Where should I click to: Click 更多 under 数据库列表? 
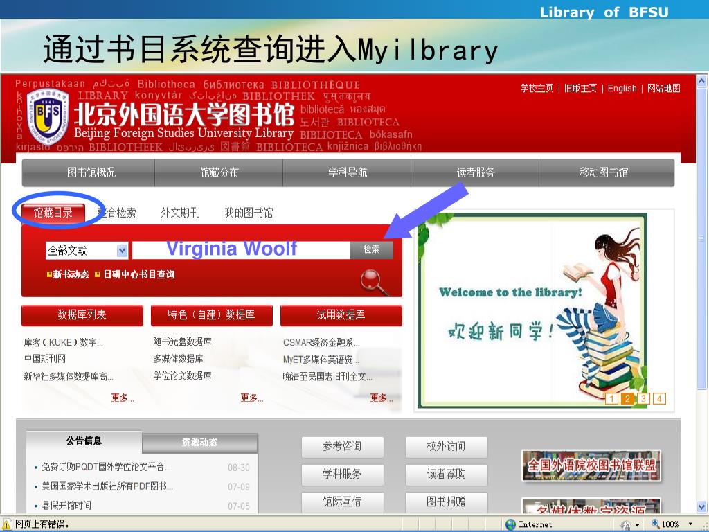(x=123, y=398)
